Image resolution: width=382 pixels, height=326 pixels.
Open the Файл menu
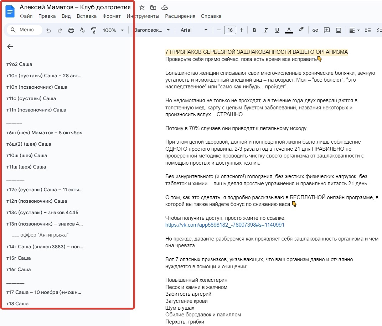pos(26,16)
